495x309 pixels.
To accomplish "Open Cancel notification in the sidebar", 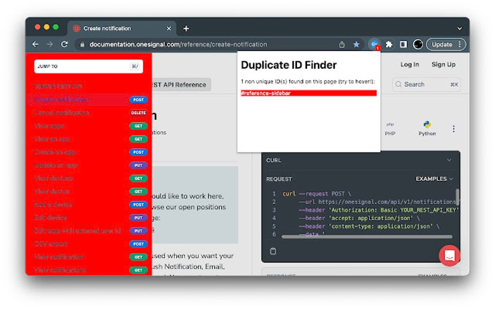I will click(x=88, y=113).
